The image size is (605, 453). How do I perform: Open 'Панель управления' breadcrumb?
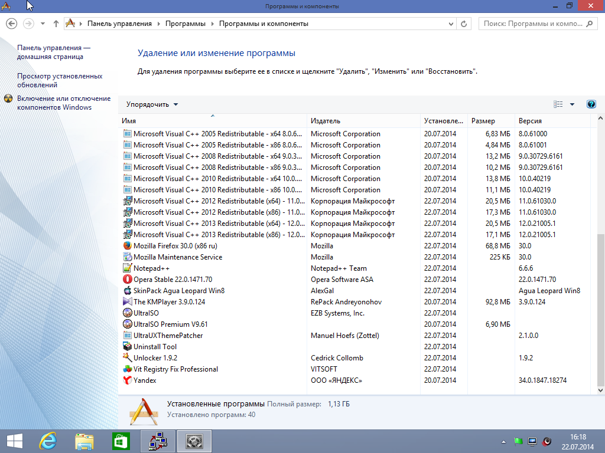coord(119,24)
